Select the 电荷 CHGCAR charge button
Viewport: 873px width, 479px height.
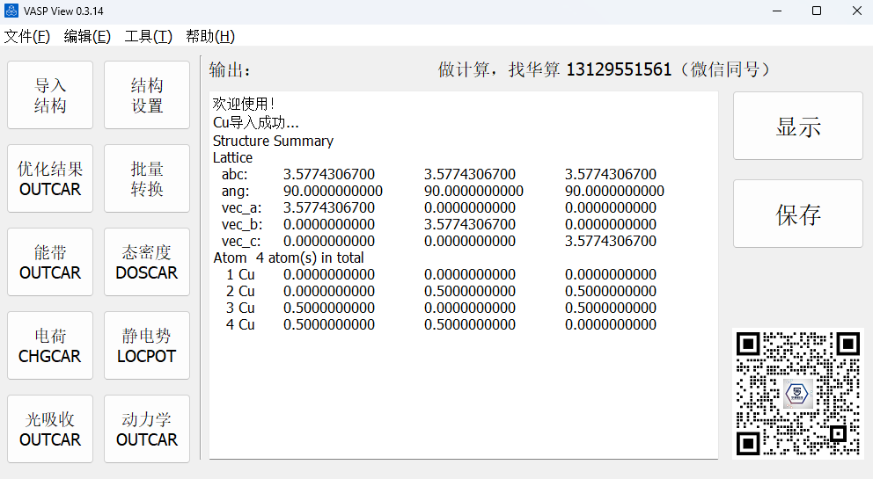click(x=50, y=346)
